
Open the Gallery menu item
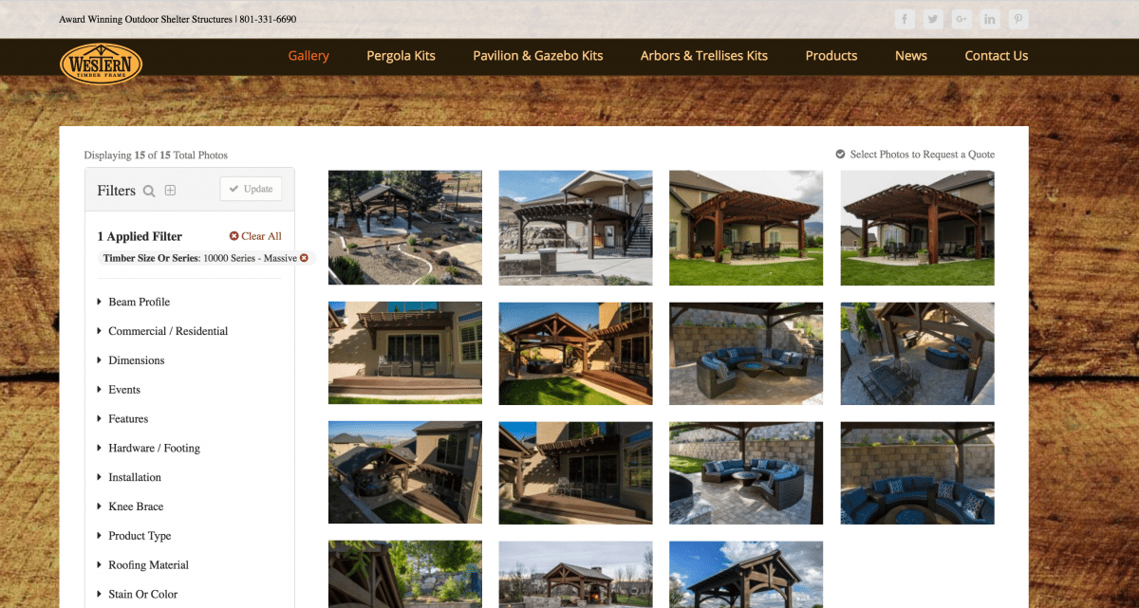(308, 56)
